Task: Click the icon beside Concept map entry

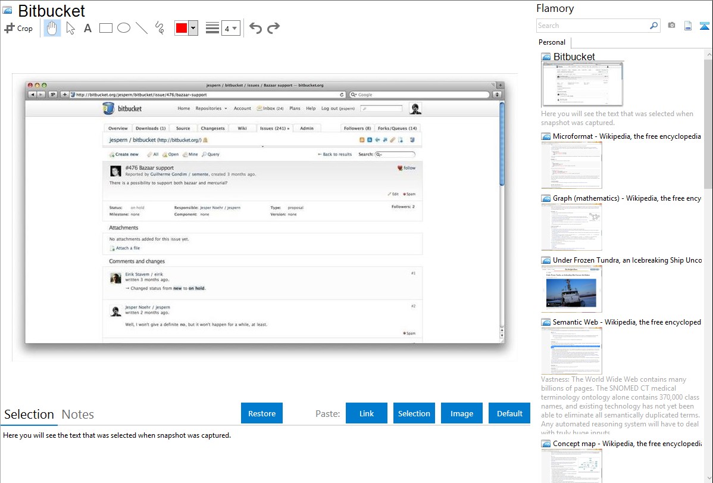Action: (546, 444)
